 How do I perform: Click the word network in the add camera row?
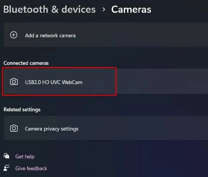(x=49, y=36)
